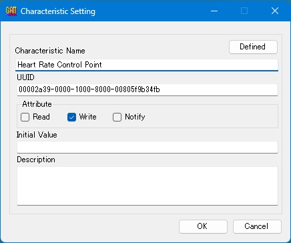The height and width of the screenshot is (243, 291).
Task: Click the Read checkbox label text
Action: point(41,117)
